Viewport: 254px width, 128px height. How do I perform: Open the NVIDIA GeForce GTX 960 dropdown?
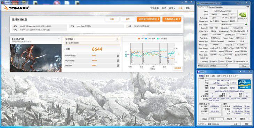click(x=213, y=66)
